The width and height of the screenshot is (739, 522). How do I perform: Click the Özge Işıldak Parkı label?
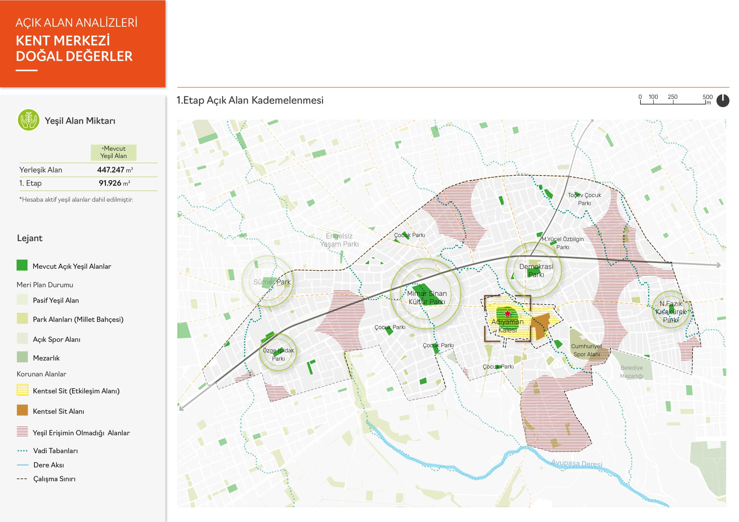[278, 354]
